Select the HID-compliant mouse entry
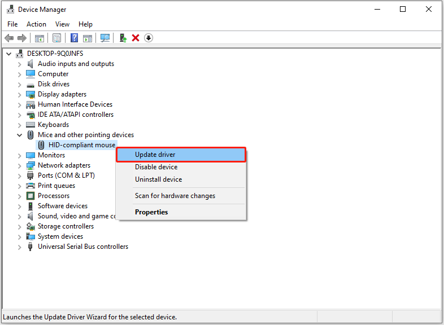 (82, 145)
